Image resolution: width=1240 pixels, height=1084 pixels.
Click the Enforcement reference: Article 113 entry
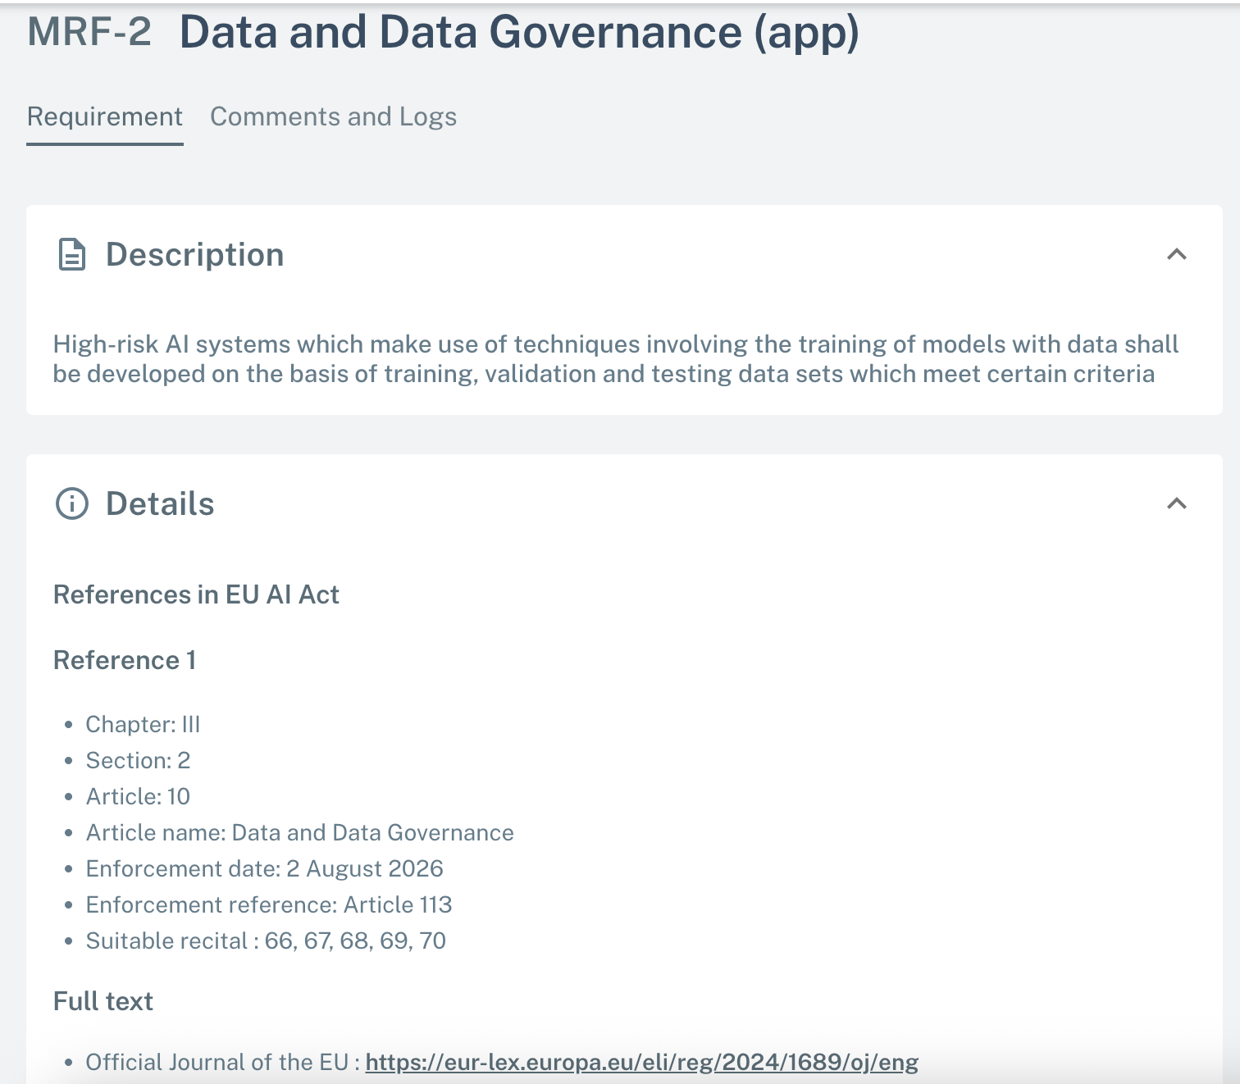pos(269,904)
